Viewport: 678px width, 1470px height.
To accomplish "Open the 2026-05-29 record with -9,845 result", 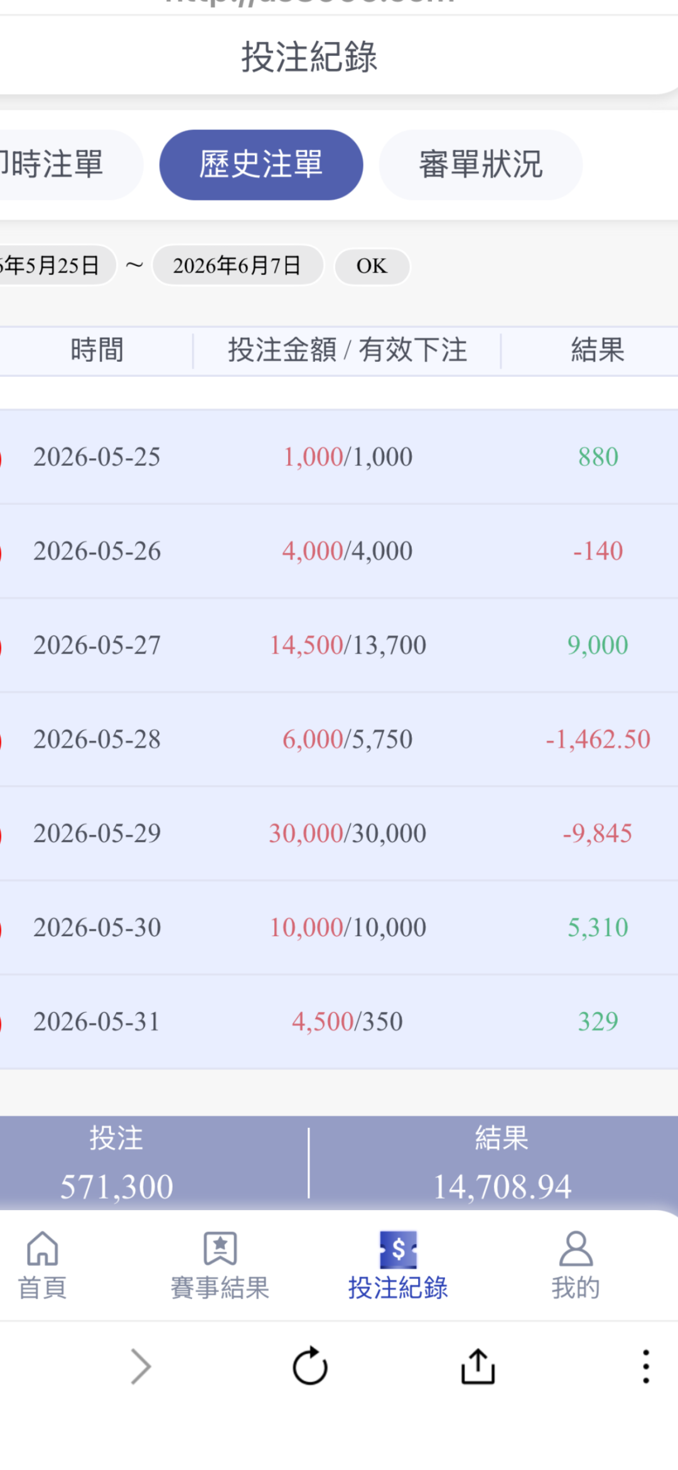I will (339, 833).
